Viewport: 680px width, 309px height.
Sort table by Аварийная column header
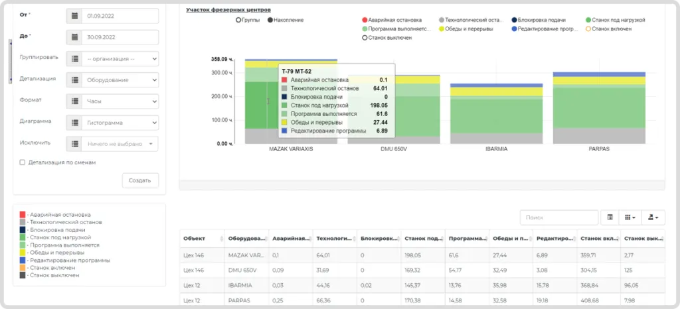291,239
